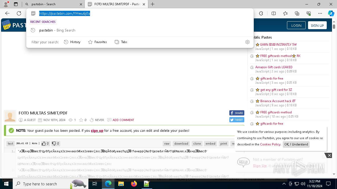Click the embed button
This screenshot has width=337, height=189.
[210, 144]
